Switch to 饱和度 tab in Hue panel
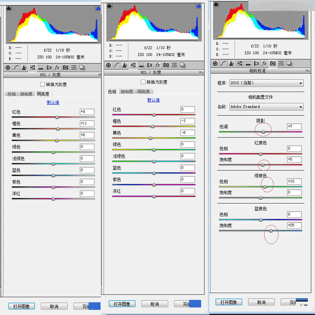 (x=127, y=92)
